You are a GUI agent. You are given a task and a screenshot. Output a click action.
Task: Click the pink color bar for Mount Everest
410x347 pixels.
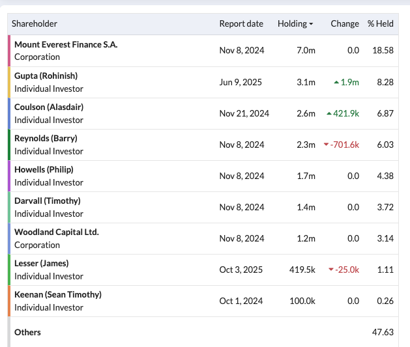(9, 51)
